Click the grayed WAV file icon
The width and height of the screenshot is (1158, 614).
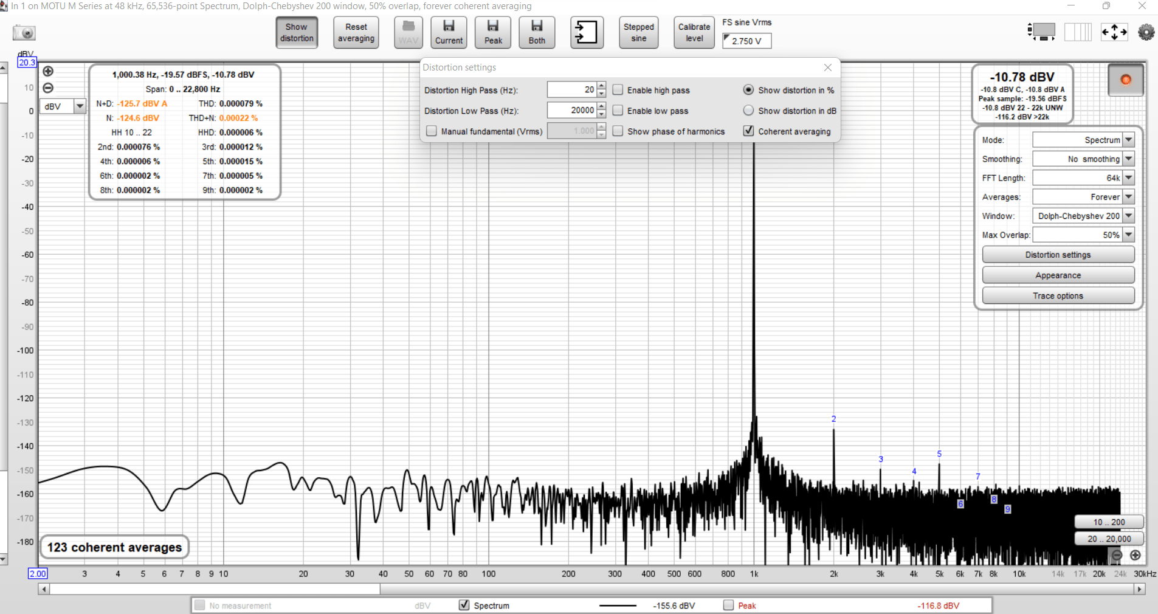point(408,32)
